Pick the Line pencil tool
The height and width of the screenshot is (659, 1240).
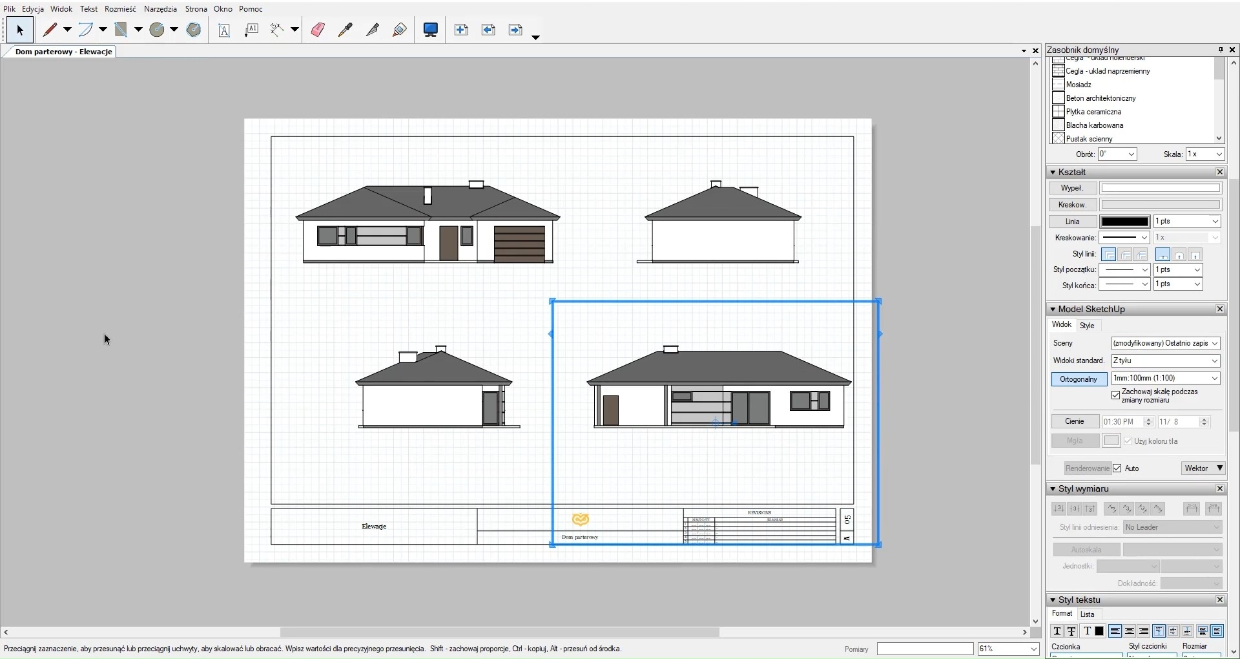[x=50, y=30]
